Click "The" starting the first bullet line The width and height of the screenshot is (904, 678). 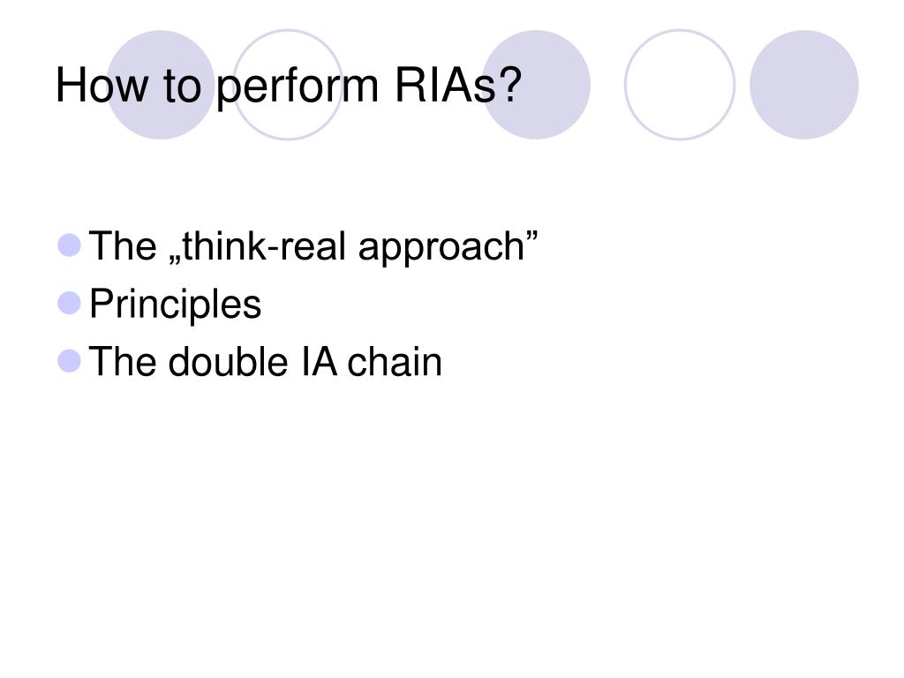122,246
